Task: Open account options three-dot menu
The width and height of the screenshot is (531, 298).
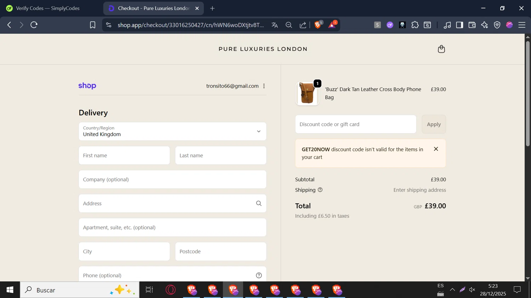Action: pyautogui.click(x=264, y=86)
